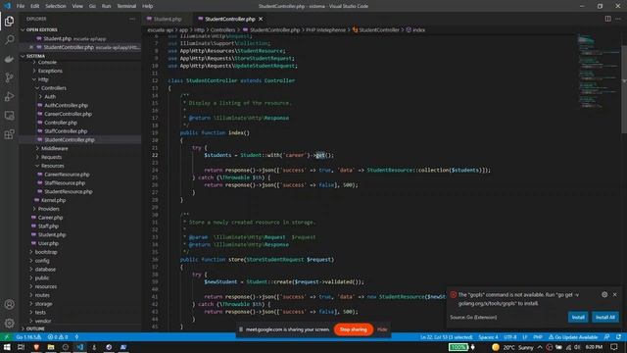Open the Explorer view in activity bar

pos(9,21)
